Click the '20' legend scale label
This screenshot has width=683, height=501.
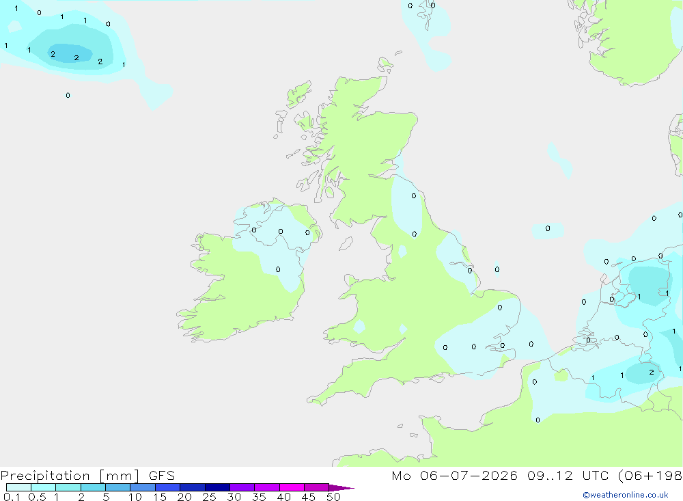[184, 497]
